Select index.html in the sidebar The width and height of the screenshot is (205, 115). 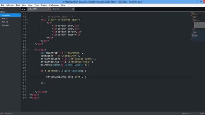click(x=10, y=15)
